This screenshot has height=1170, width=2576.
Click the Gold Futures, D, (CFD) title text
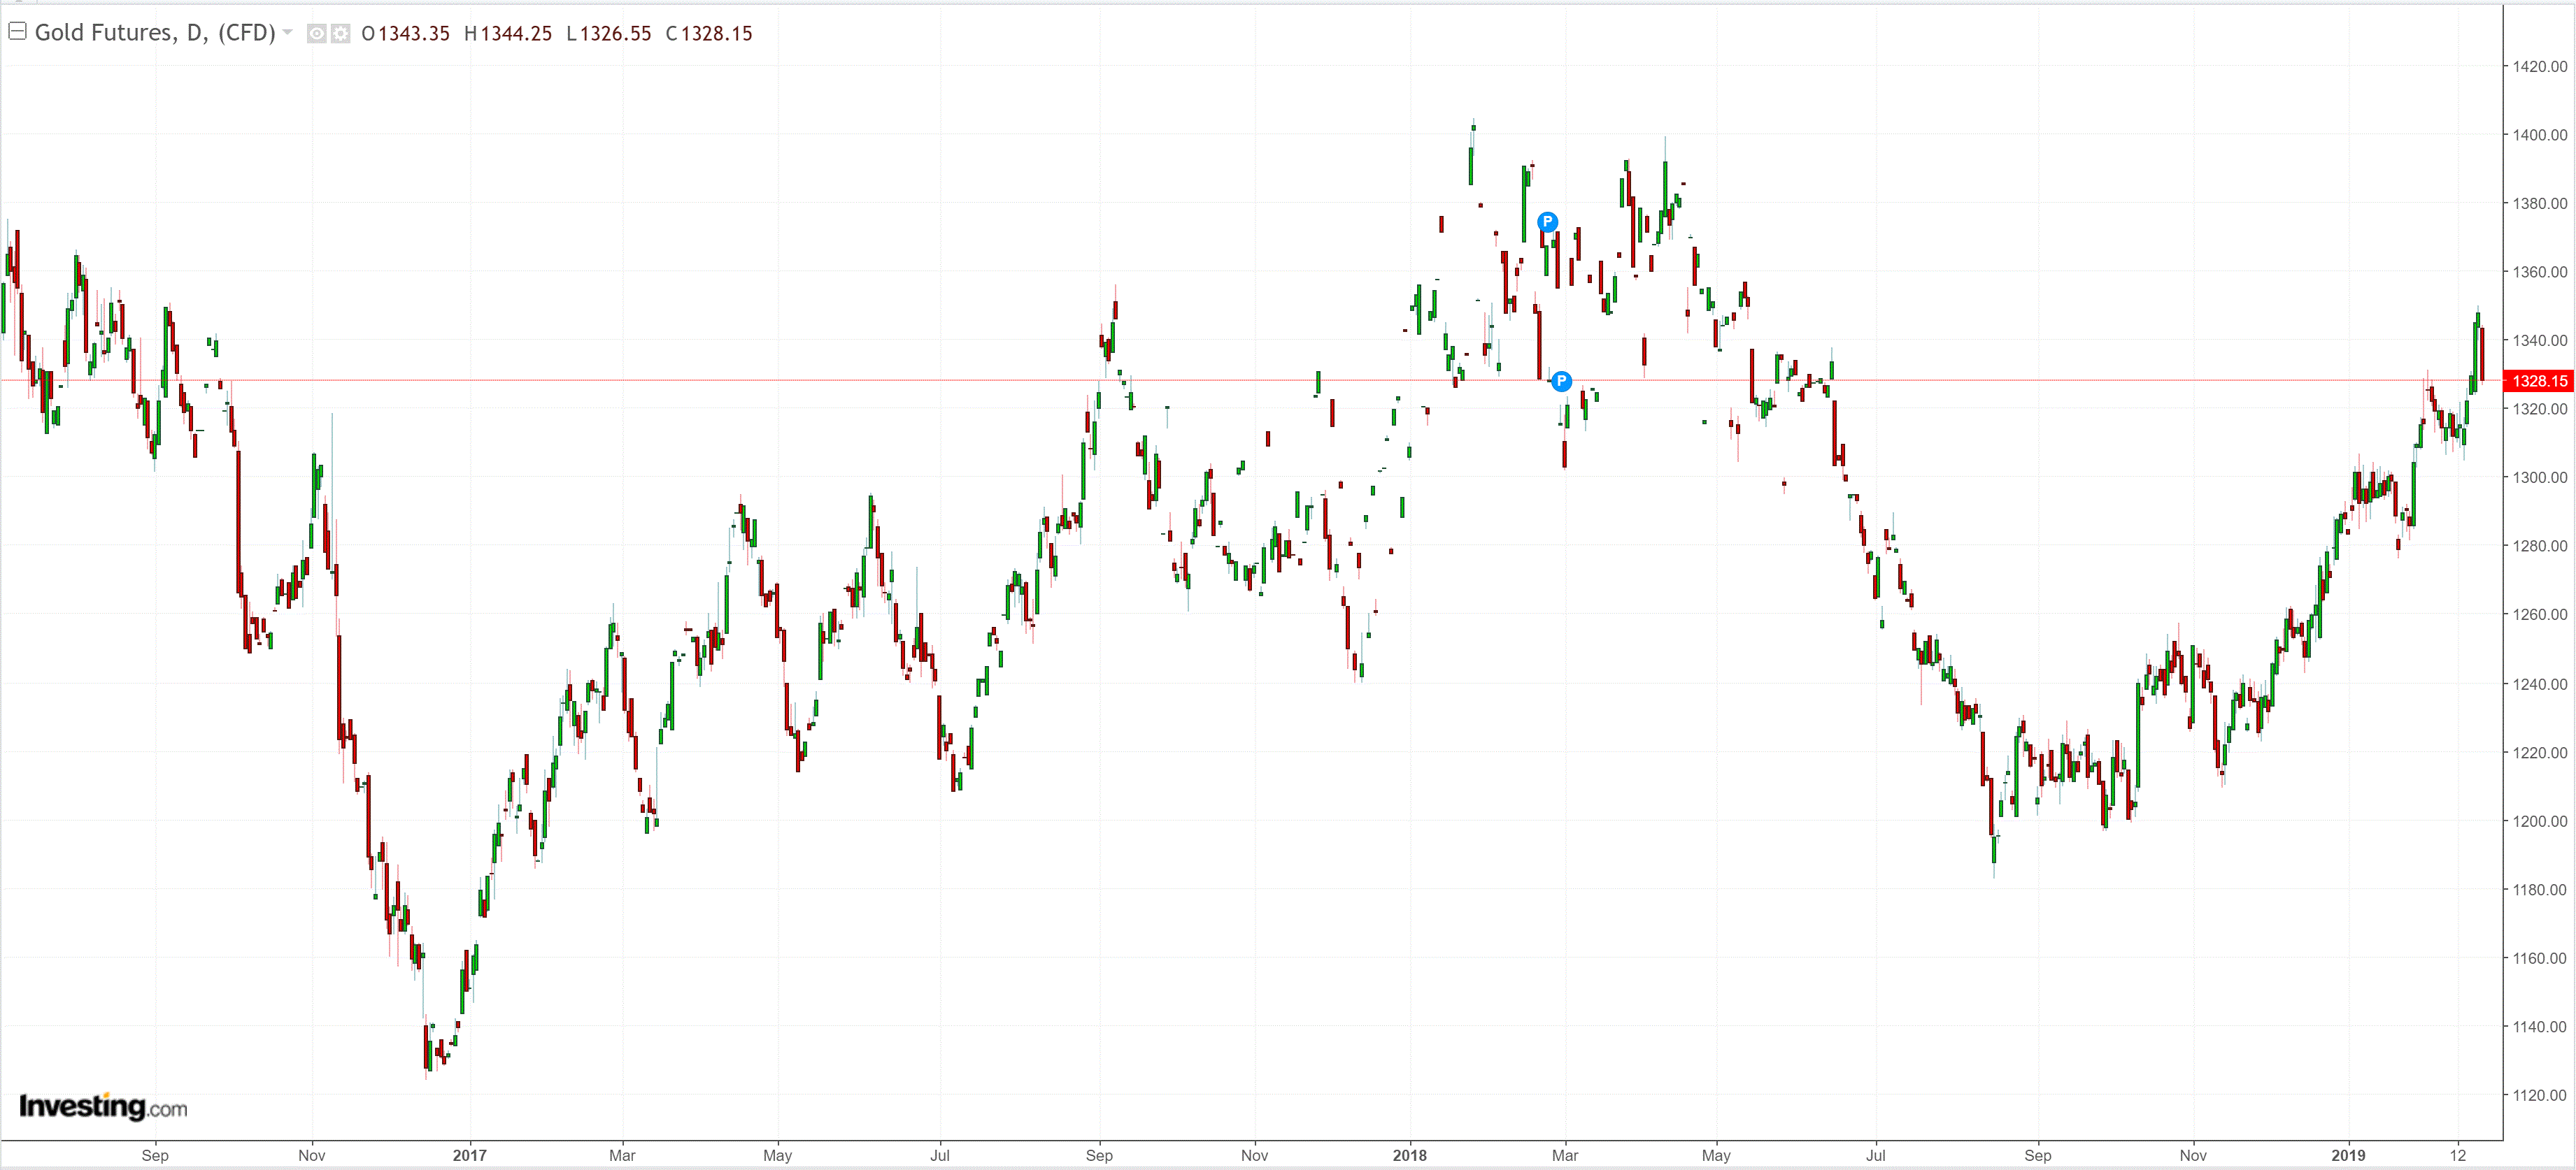point(155,33)
